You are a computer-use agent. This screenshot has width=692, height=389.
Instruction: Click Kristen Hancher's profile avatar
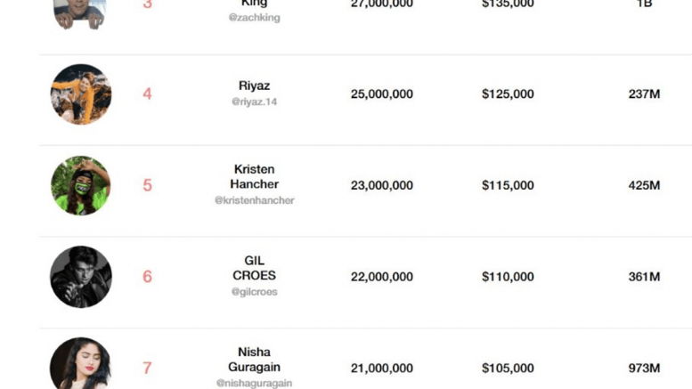point(81,185)
